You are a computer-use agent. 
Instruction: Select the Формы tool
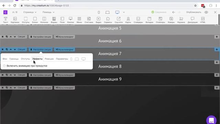[54, 20]
